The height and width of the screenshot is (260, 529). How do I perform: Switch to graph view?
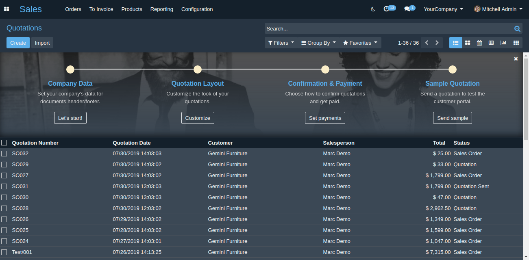(503, 43)
